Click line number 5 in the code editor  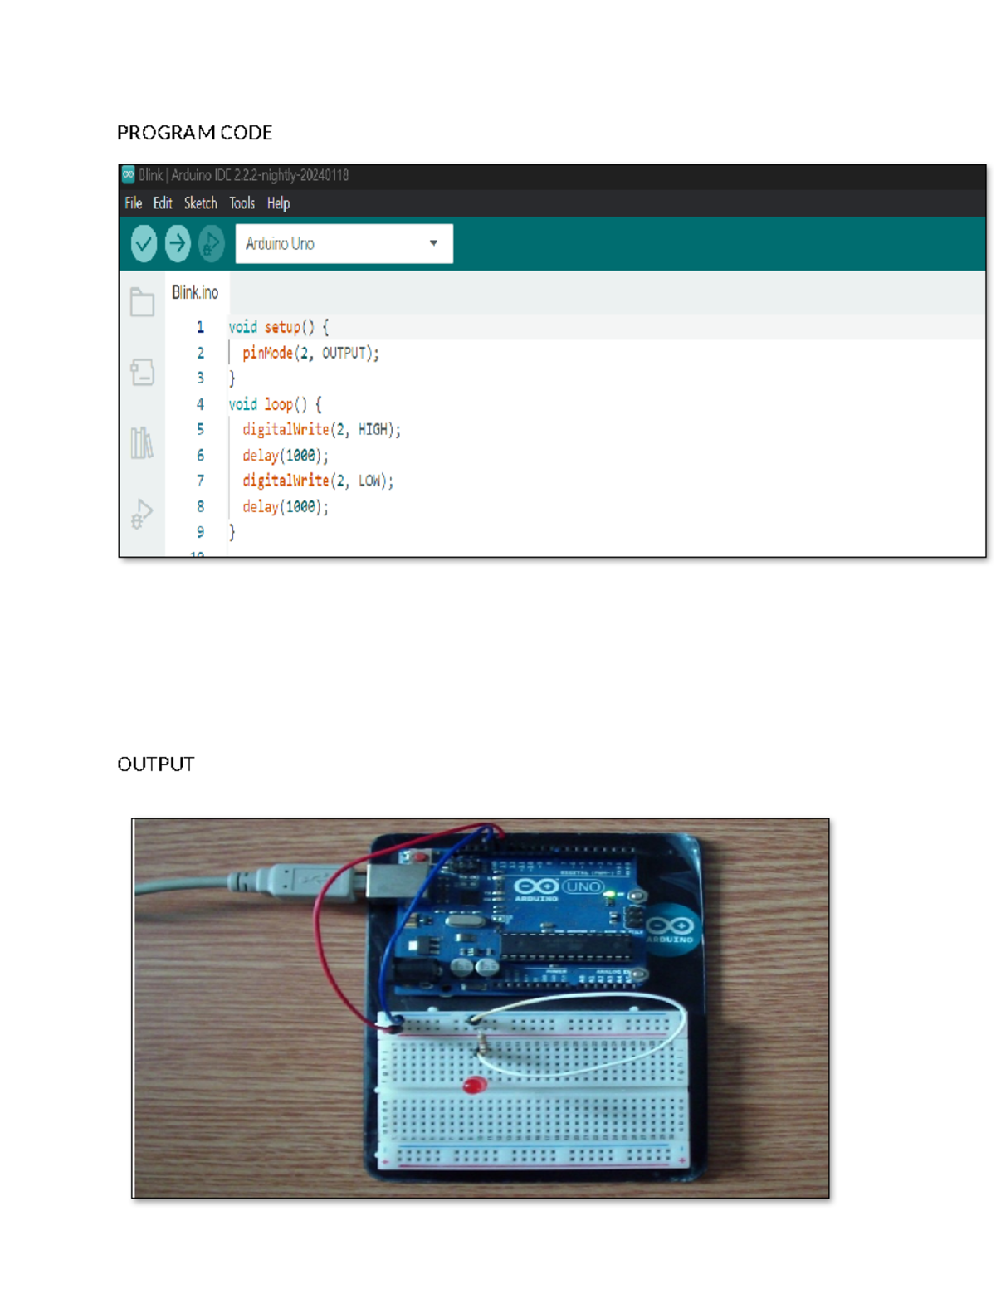tap(200, 430)
